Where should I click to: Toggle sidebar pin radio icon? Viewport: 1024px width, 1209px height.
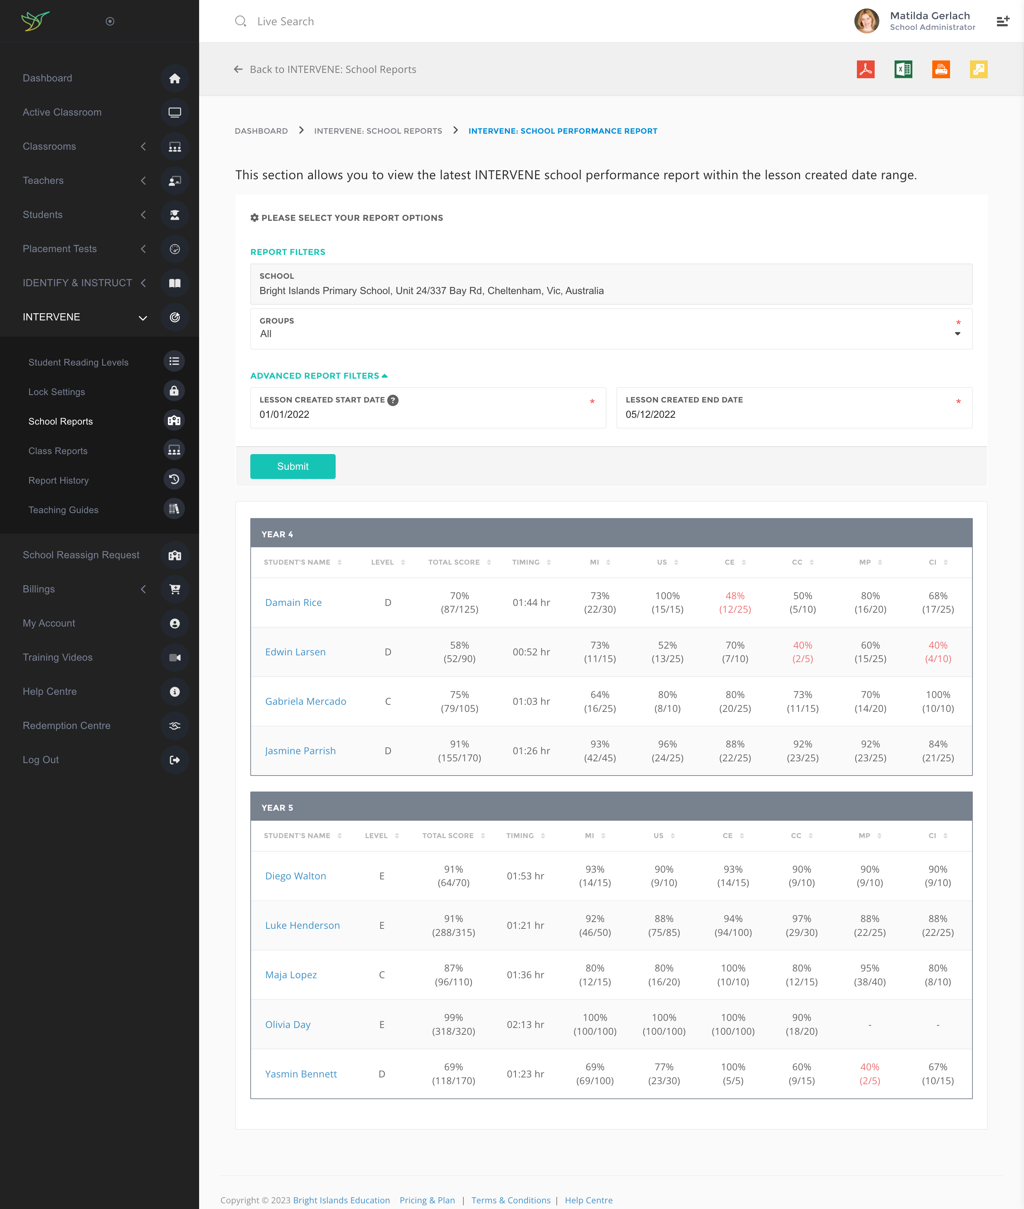click(x=110, y=21)
